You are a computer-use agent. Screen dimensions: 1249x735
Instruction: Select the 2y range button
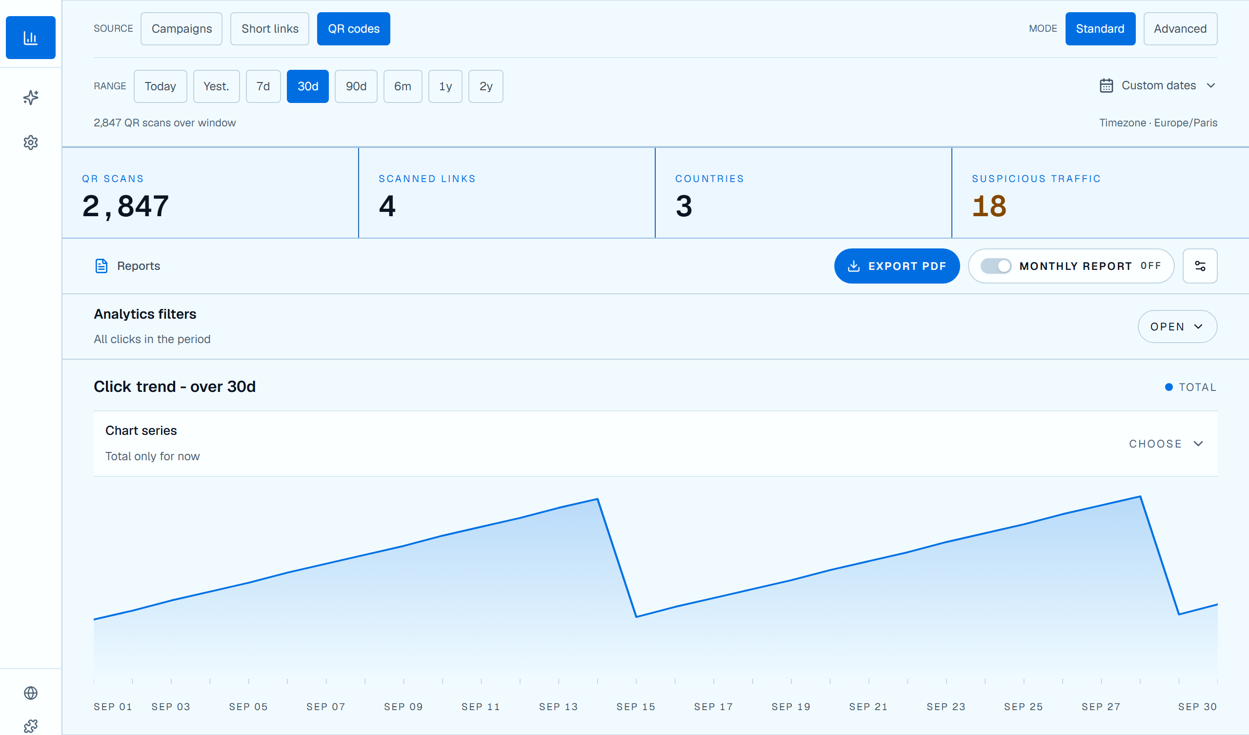tap(486, 86)
